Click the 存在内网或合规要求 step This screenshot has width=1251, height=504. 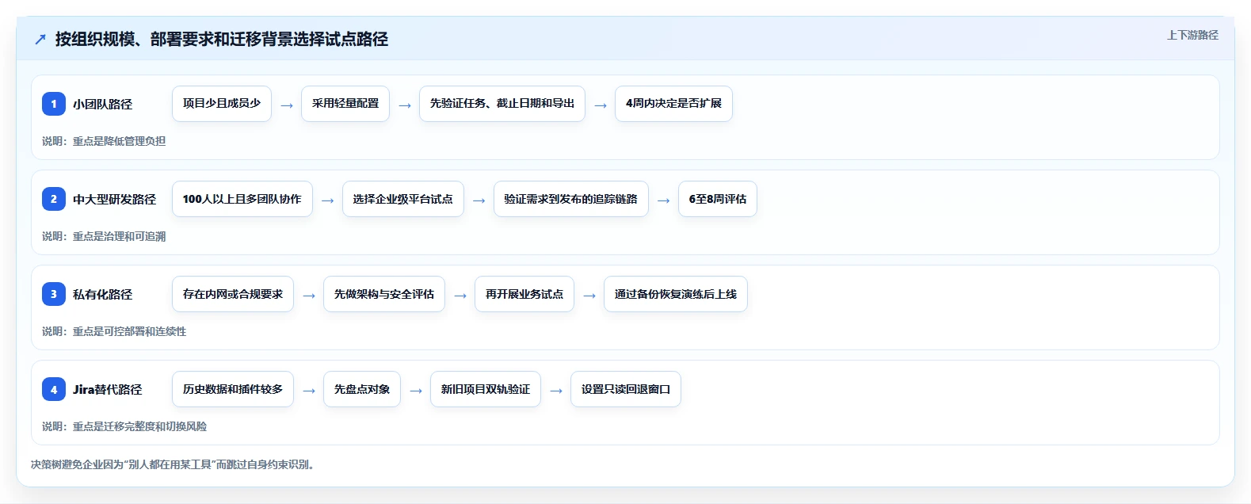point(233,294)
